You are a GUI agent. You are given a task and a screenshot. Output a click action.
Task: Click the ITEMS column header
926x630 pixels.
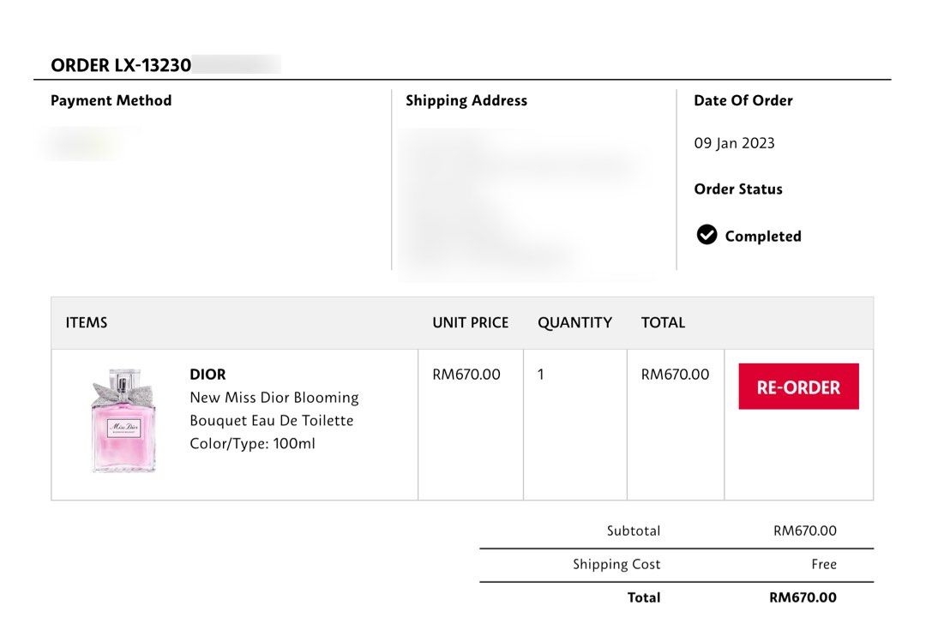pos(87,323)
